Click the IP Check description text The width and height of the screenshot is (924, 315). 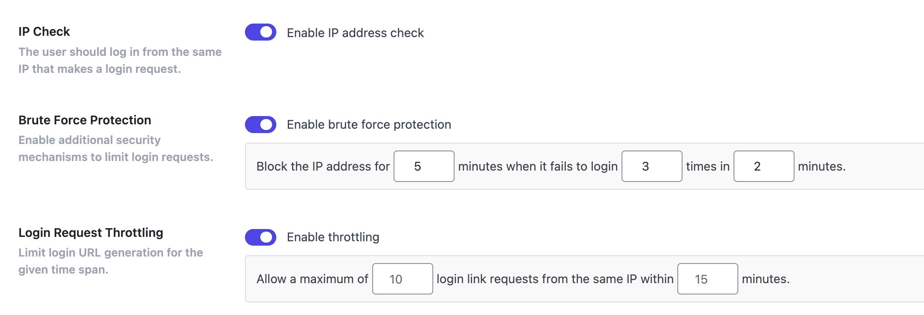(x=120, y=60)
